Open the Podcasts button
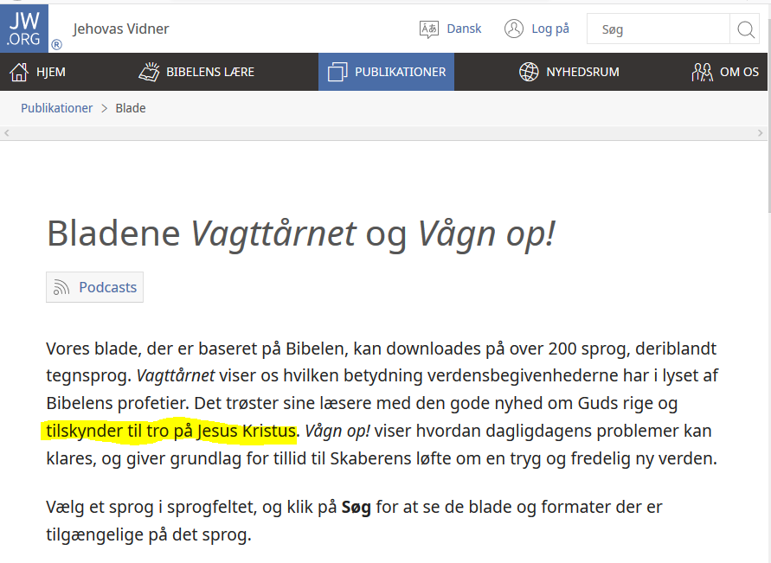771x563 pixels. point(95,287)
